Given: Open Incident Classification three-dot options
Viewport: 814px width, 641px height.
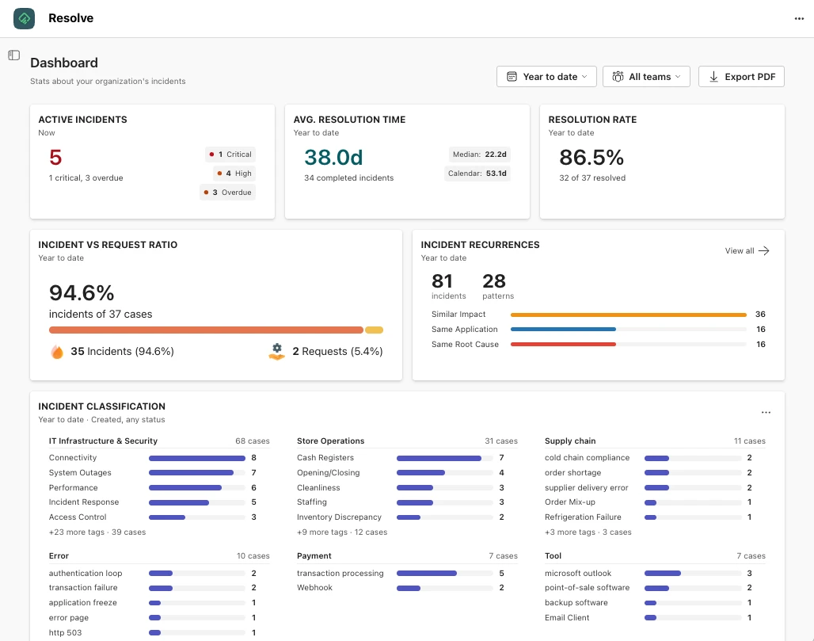Looking at the screenshot, I should tap(766, 413).
